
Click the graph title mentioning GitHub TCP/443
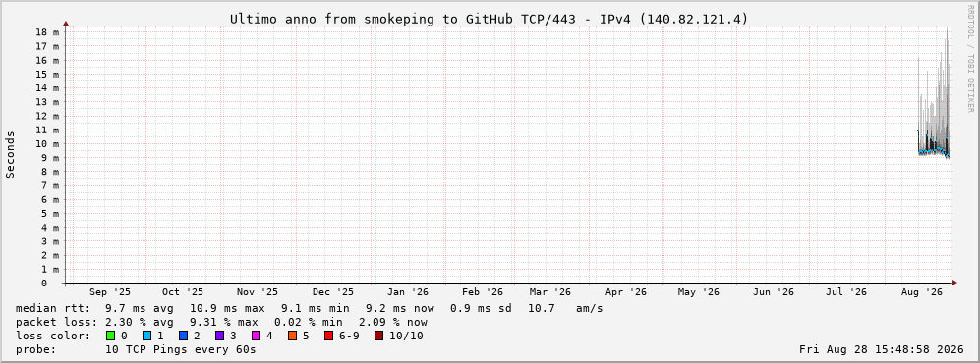click(x=489, y=19)
